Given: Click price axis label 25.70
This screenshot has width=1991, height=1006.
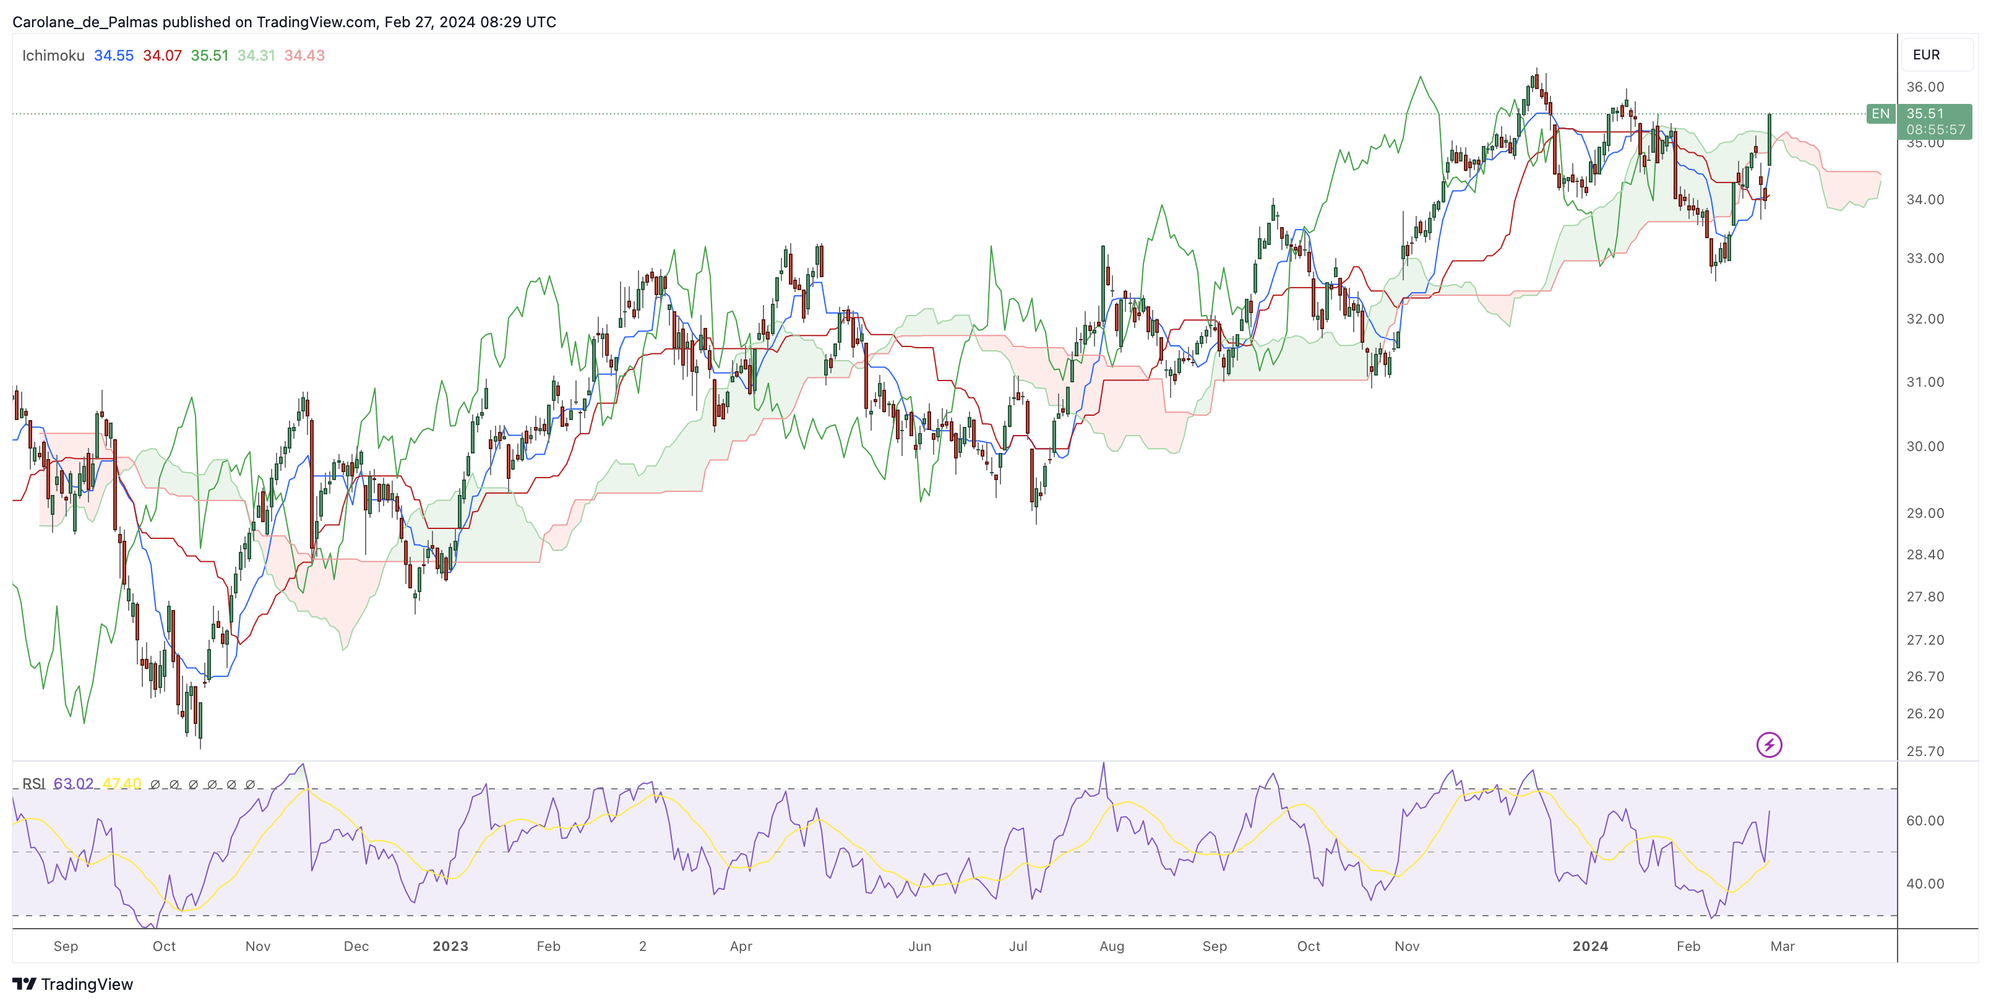Looking at the screenshot, I should pos(1925,751).
